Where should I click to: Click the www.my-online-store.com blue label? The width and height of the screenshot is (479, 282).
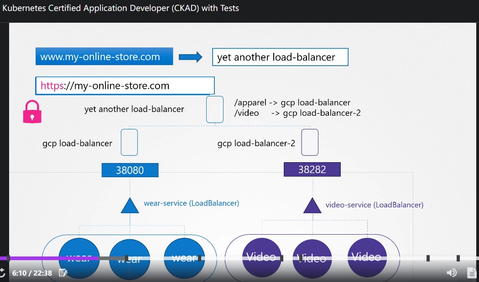(x=104, y=56)
